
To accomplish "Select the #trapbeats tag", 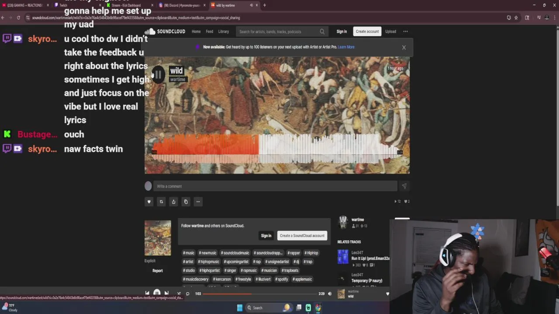I will click(290, 270).
